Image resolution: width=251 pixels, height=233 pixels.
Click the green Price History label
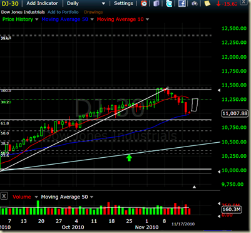tap(18, 19)
